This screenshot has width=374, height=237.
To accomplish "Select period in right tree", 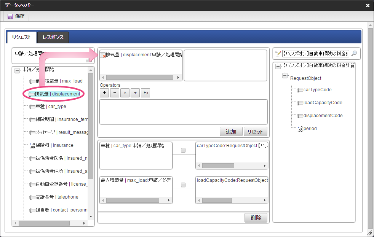I will (310, 129).
